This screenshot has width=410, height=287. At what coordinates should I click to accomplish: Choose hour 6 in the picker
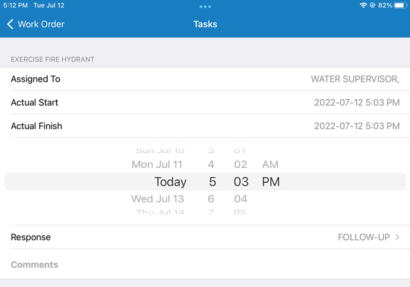(211, 199)
